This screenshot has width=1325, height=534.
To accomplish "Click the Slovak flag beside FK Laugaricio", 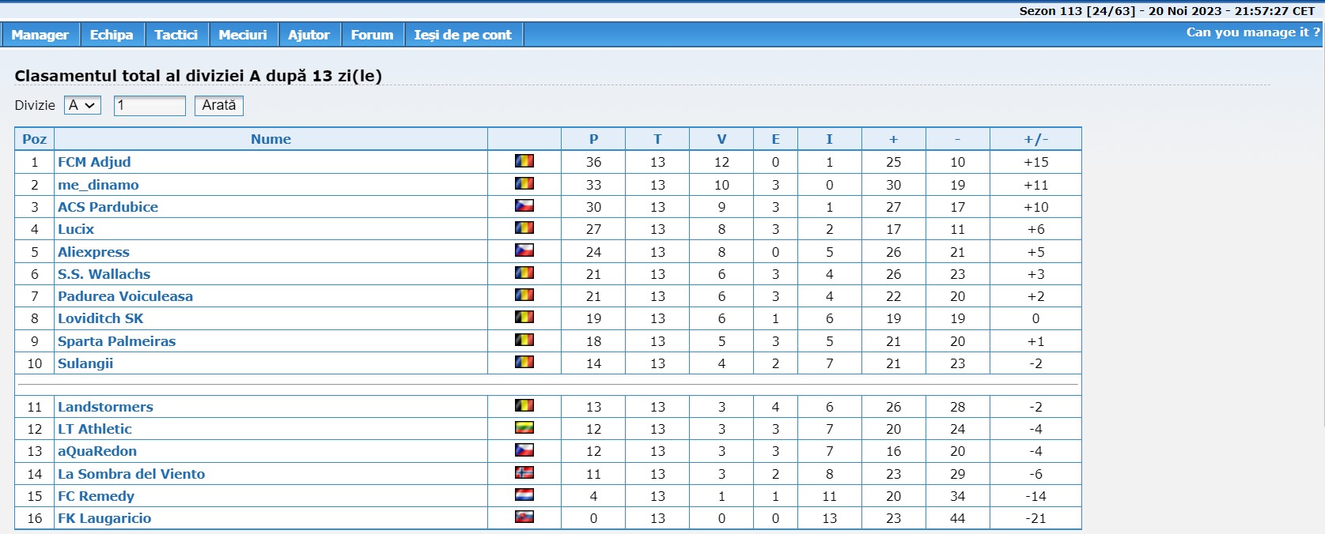I will tap(524, 517).
